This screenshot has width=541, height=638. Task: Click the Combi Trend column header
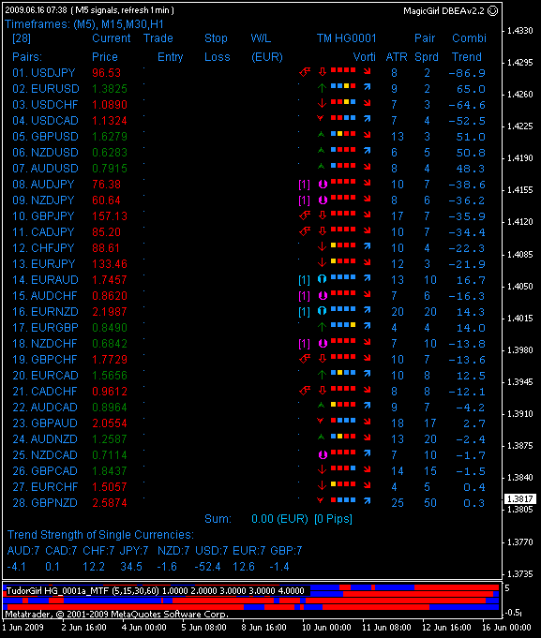(x=469, y=47)
